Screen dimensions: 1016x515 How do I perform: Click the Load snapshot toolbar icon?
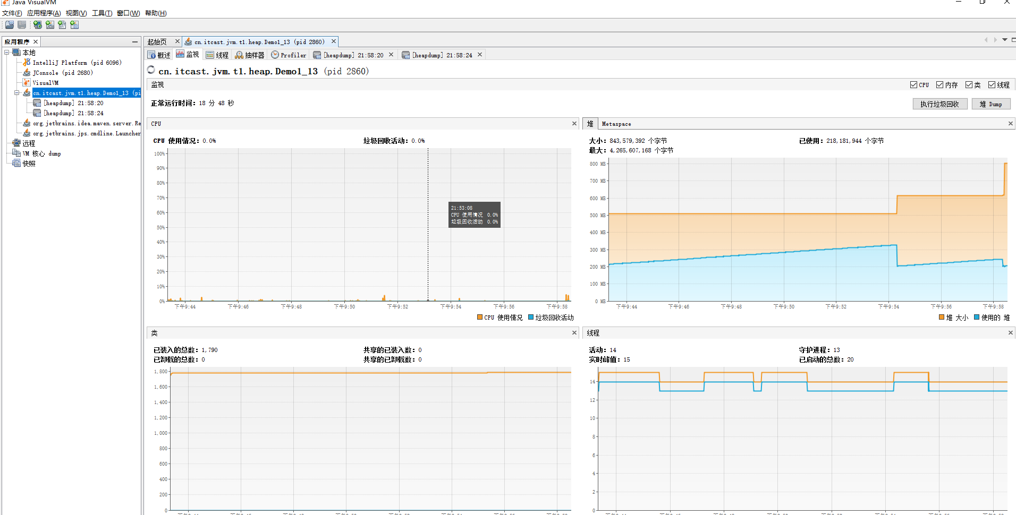(x=10, y=25)
